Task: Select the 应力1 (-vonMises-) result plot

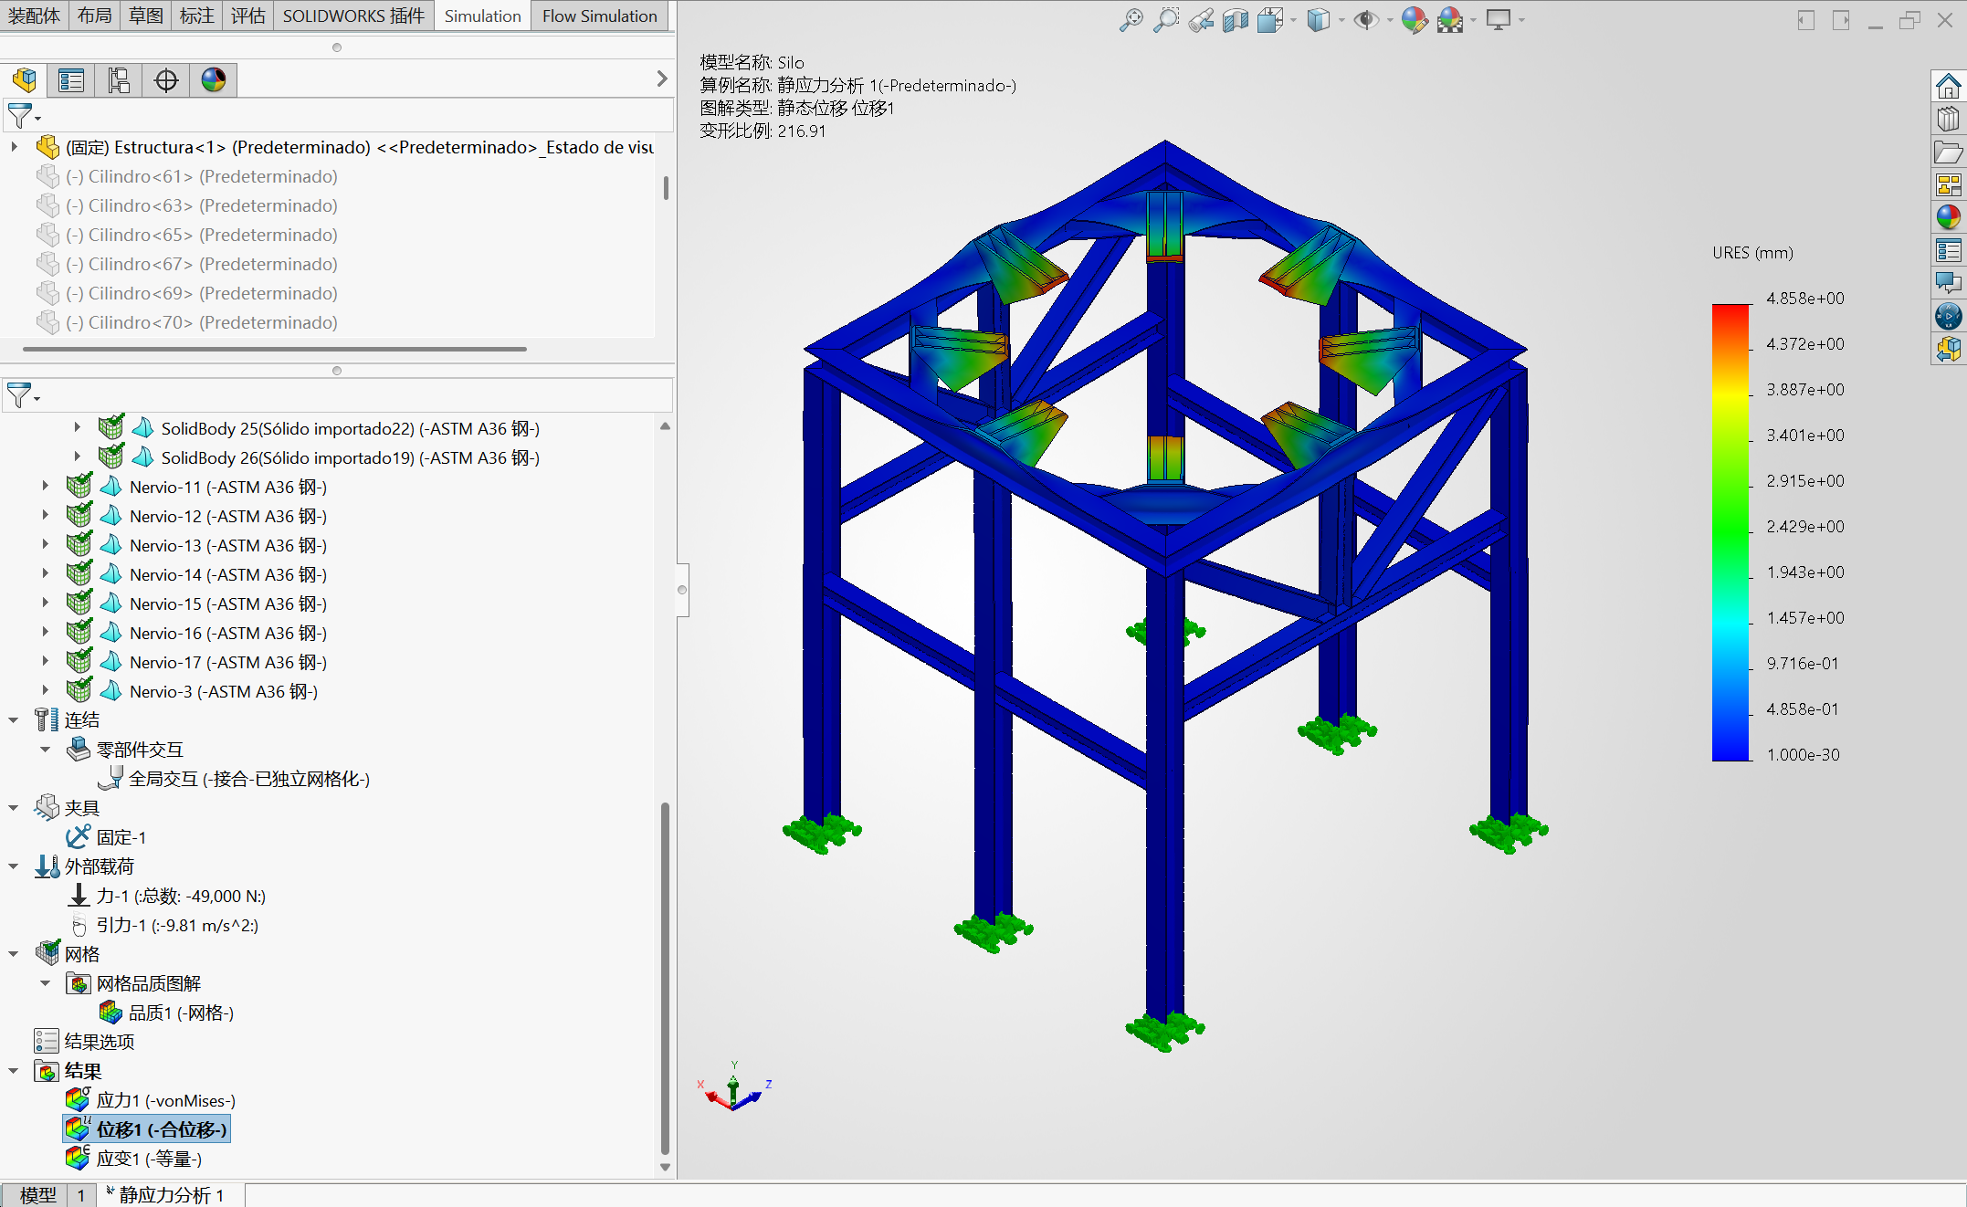Action: click(150, 1100)
